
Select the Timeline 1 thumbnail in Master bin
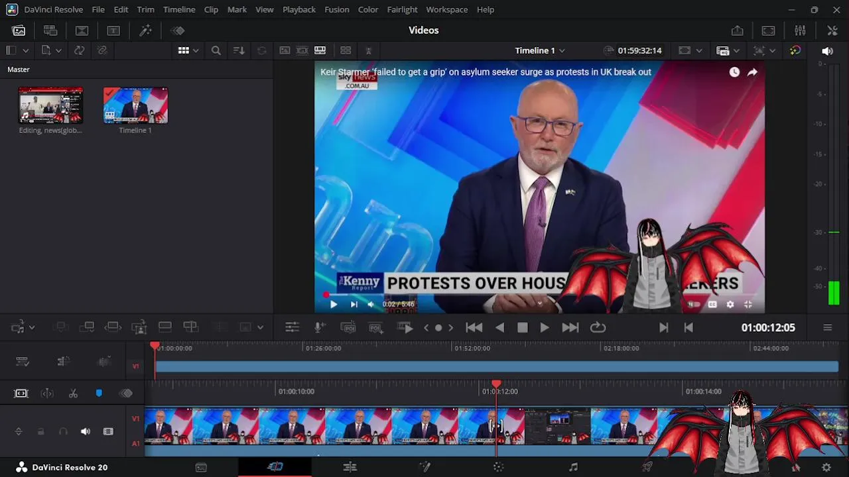135,106
